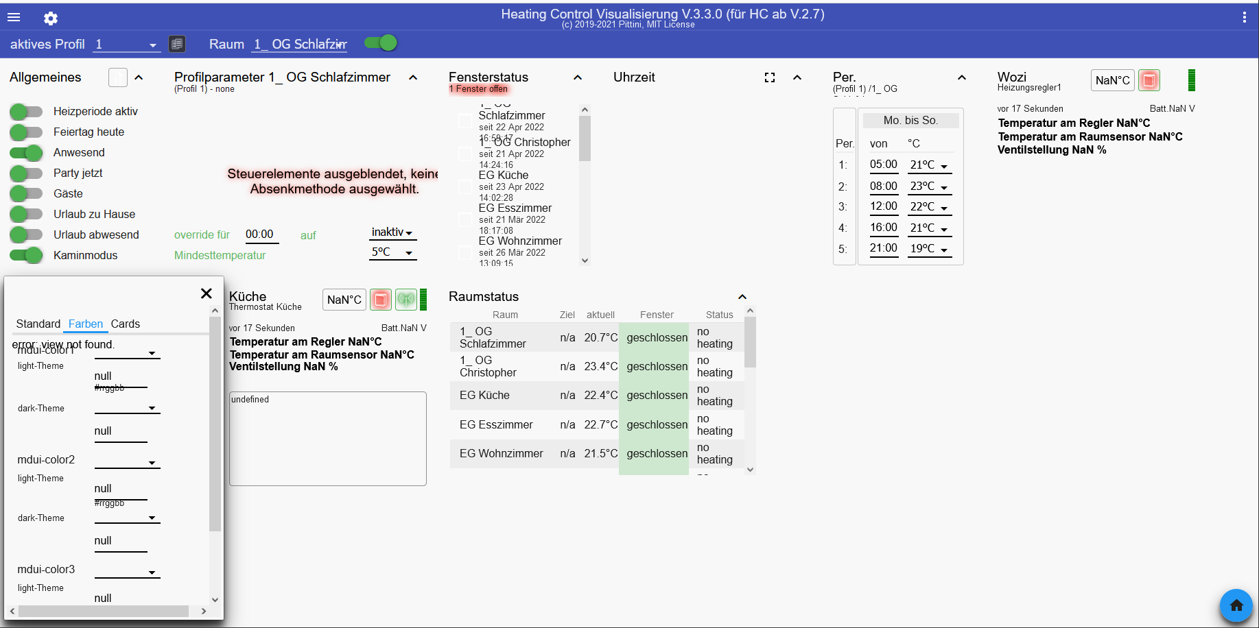The image size is (1259, 628).
Task: Click the dialog's horizontal scroll-right arrow
Action: pos(203,611)
